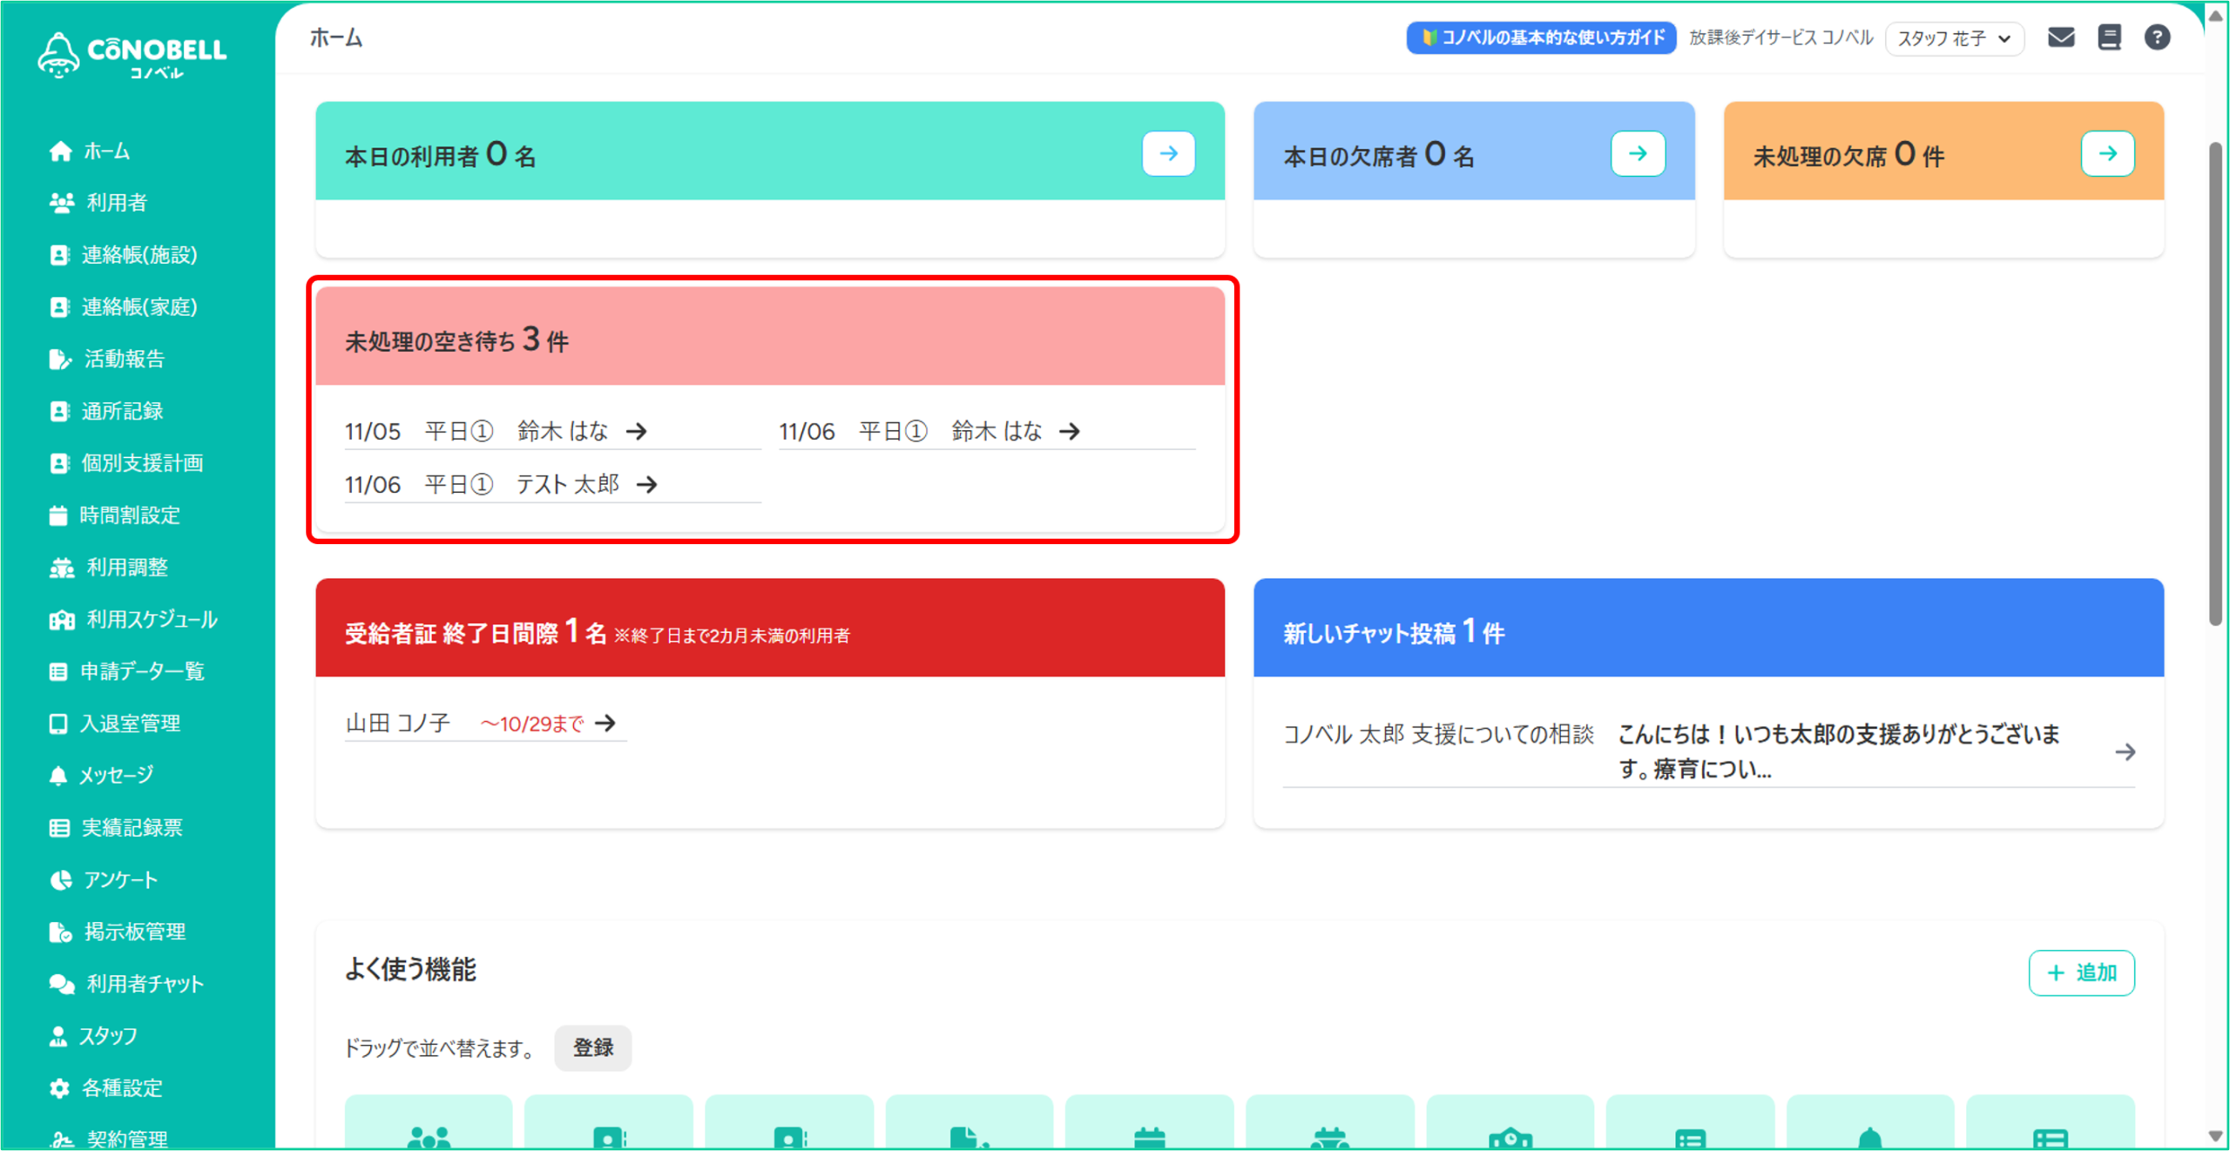Open arrow button on 本日の利用者 card
This screenshot has width=2230, height=1151.
(1168, 154)
